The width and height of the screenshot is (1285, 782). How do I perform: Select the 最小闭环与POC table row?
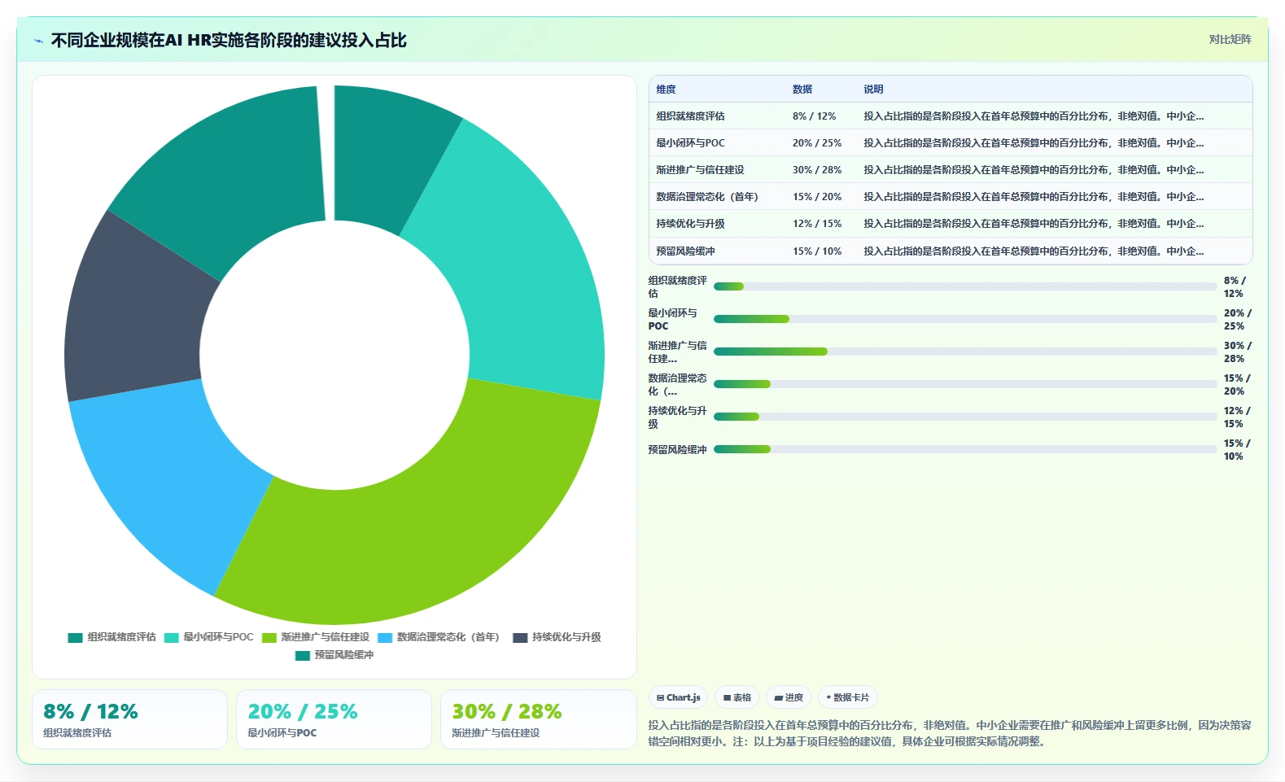coord(951,142)
